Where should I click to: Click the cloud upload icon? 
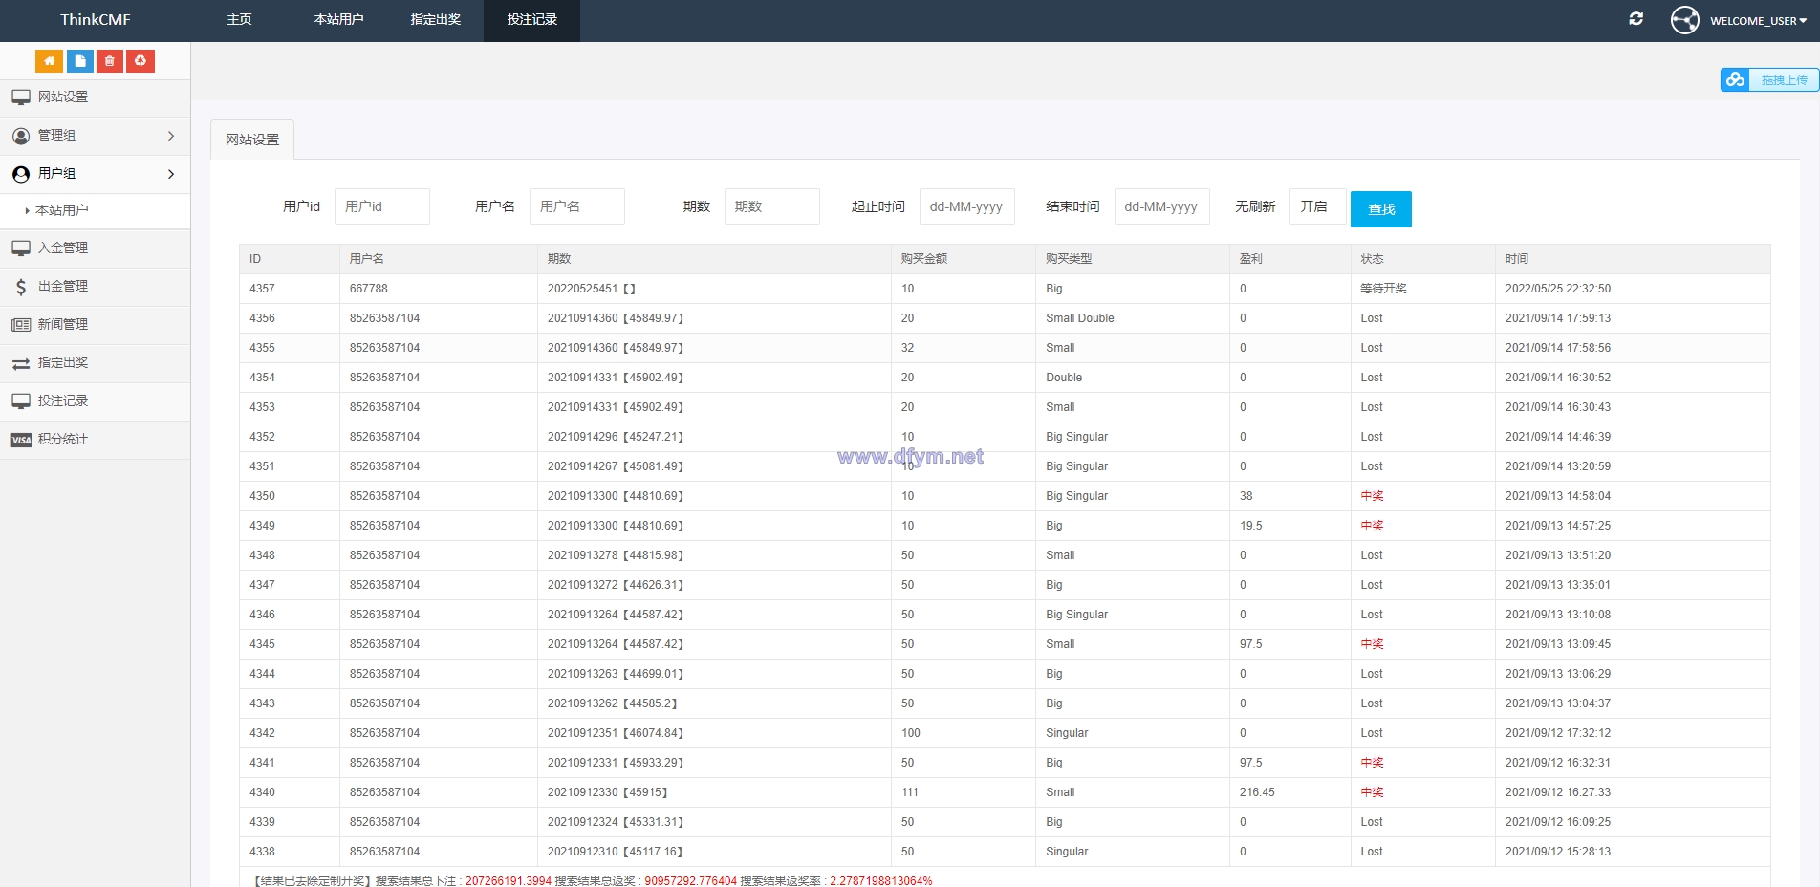point(1735,79)
